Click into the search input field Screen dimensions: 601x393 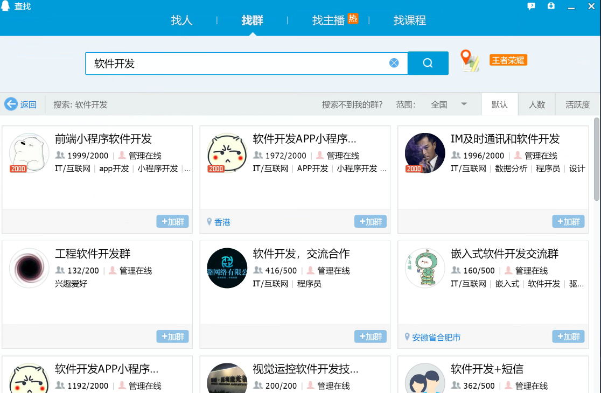[x=237, y=63]
